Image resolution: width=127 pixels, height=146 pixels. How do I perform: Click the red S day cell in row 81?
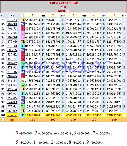pyautogui.click(x=23, y=28)
